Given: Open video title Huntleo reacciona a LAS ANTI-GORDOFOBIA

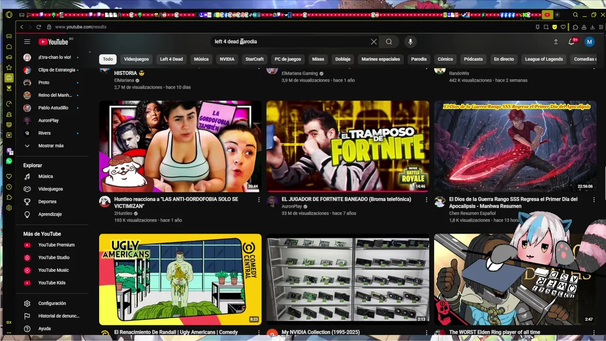Looking at the screenshot, I should coord(176,203).
